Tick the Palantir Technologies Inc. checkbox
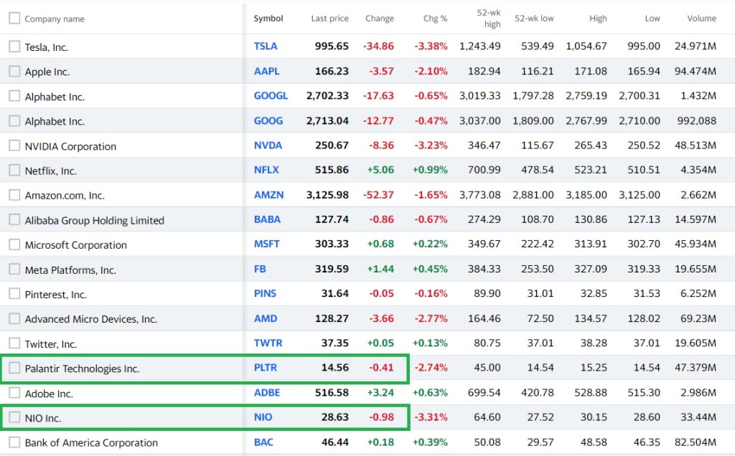 point(14,369)
